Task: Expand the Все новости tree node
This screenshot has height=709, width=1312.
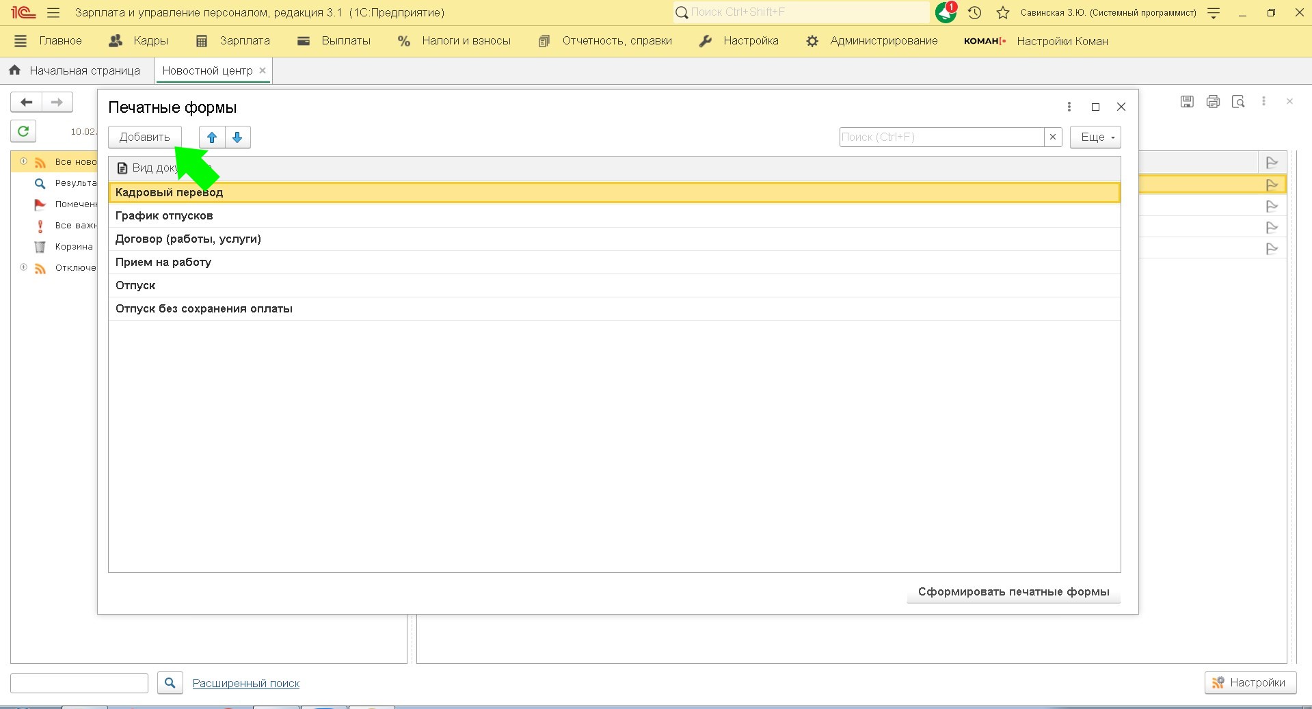Action: 23,161
